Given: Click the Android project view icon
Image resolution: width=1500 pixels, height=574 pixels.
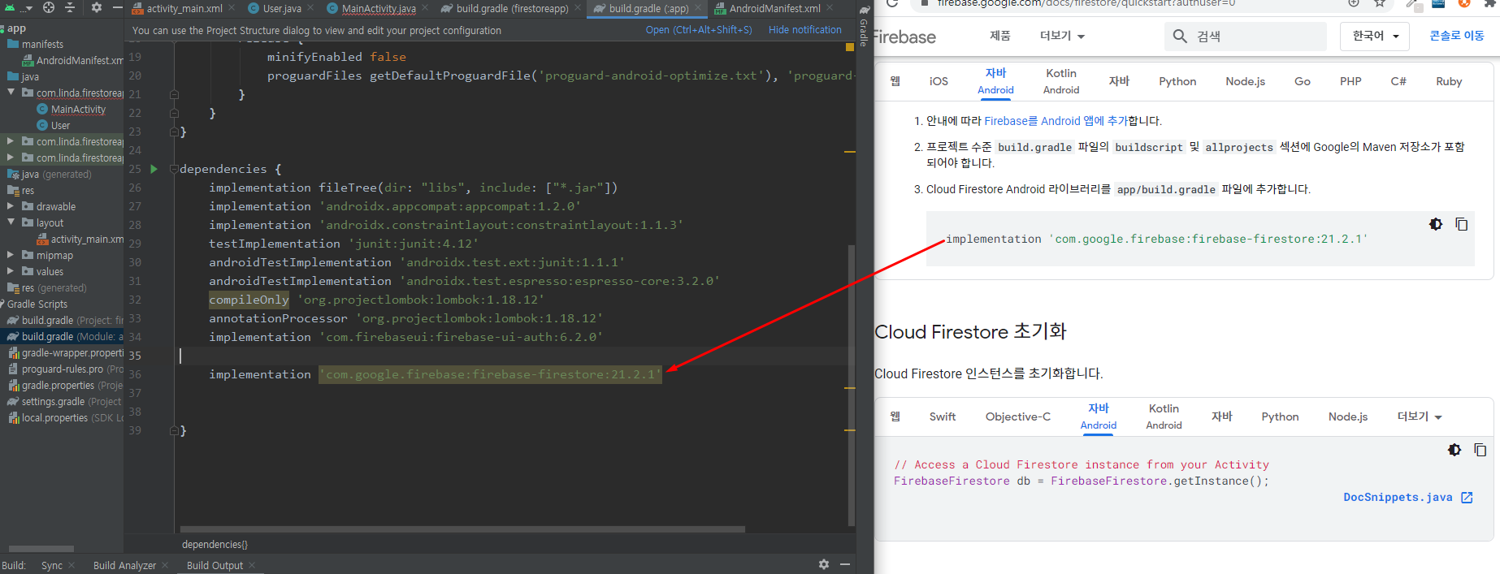Looking at the screenshot, I should [10, 7].
